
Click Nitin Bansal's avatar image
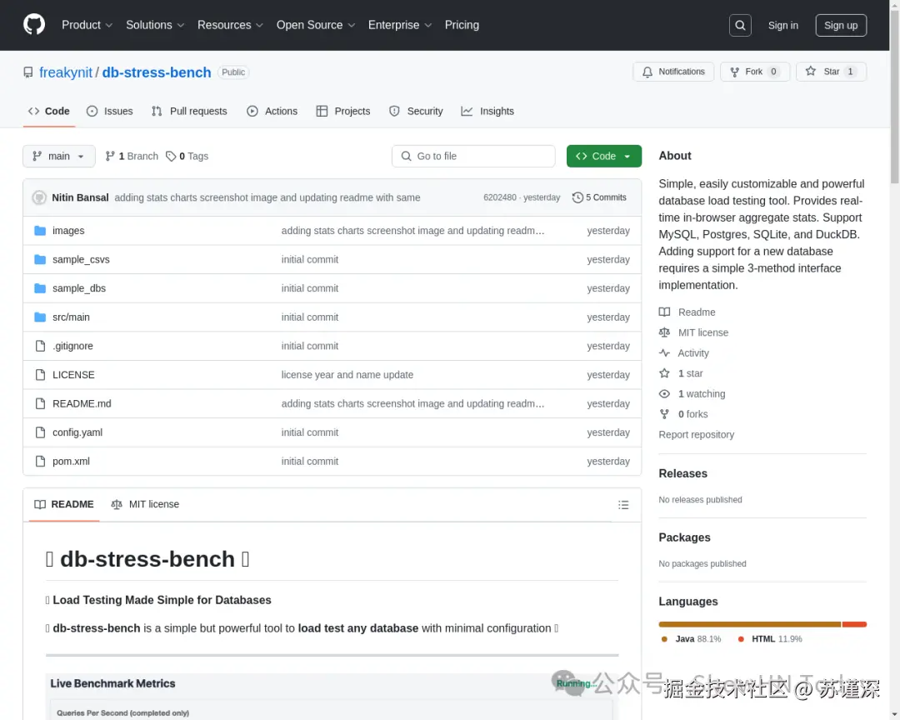[39, 197]
